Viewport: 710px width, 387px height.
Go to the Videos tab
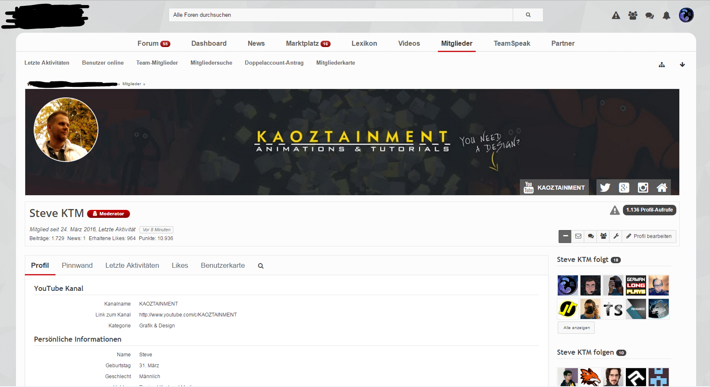point(409,43)
